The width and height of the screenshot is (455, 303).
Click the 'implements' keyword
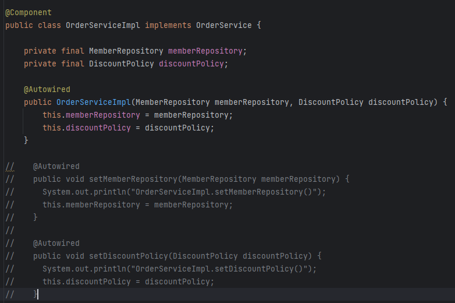click(x=168, y=25)
